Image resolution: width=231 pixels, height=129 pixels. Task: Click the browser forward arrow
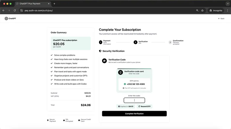[x=9, y=10]
